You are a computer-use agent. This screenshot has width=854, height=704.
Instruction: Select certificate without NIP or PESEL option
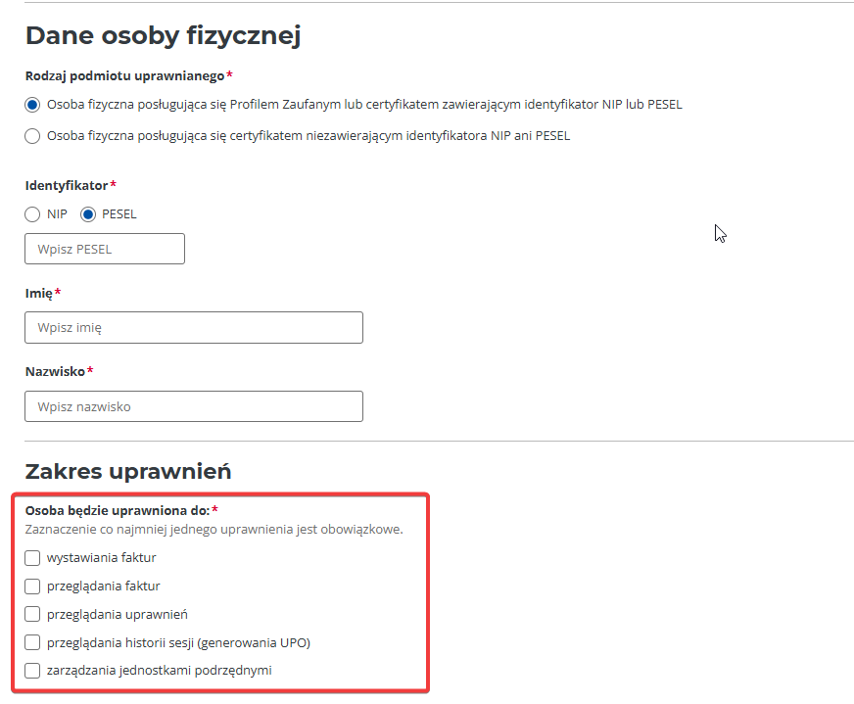tap(33, 136)
